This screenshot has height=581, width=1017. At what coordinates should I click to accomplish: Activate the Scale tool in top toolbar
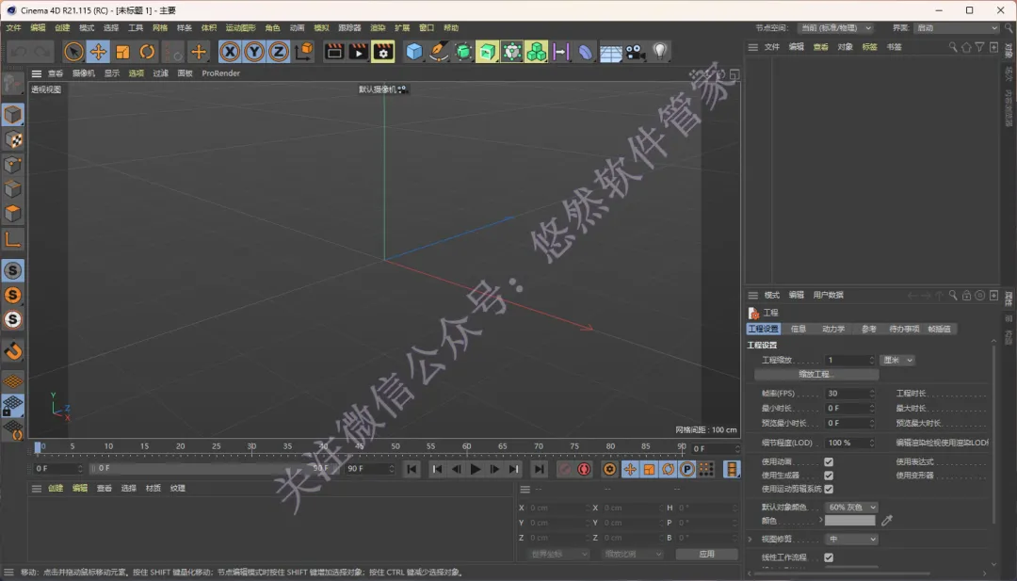coord(122,52)
